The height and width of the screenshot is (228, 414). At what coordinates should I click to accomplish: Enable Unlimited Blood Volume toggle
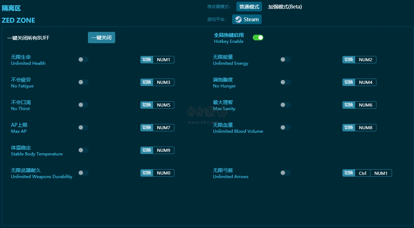point(285,127)
